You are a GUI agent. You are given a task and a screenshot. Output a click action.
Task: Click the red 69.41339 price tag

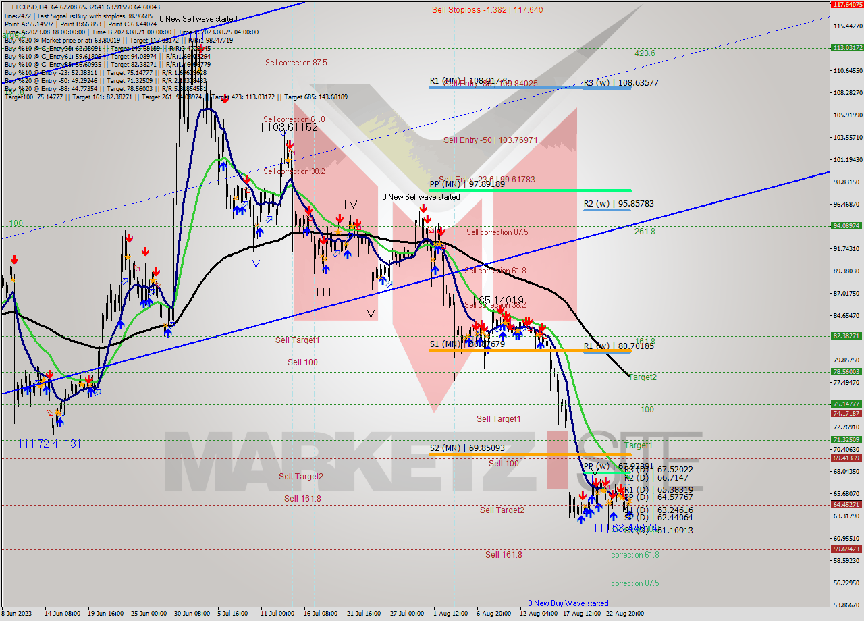pyautogui.click(x=846, y=458)
